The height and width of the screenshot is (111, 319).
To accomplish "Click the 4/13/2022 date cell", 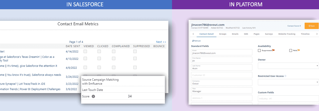I will 72,59.
